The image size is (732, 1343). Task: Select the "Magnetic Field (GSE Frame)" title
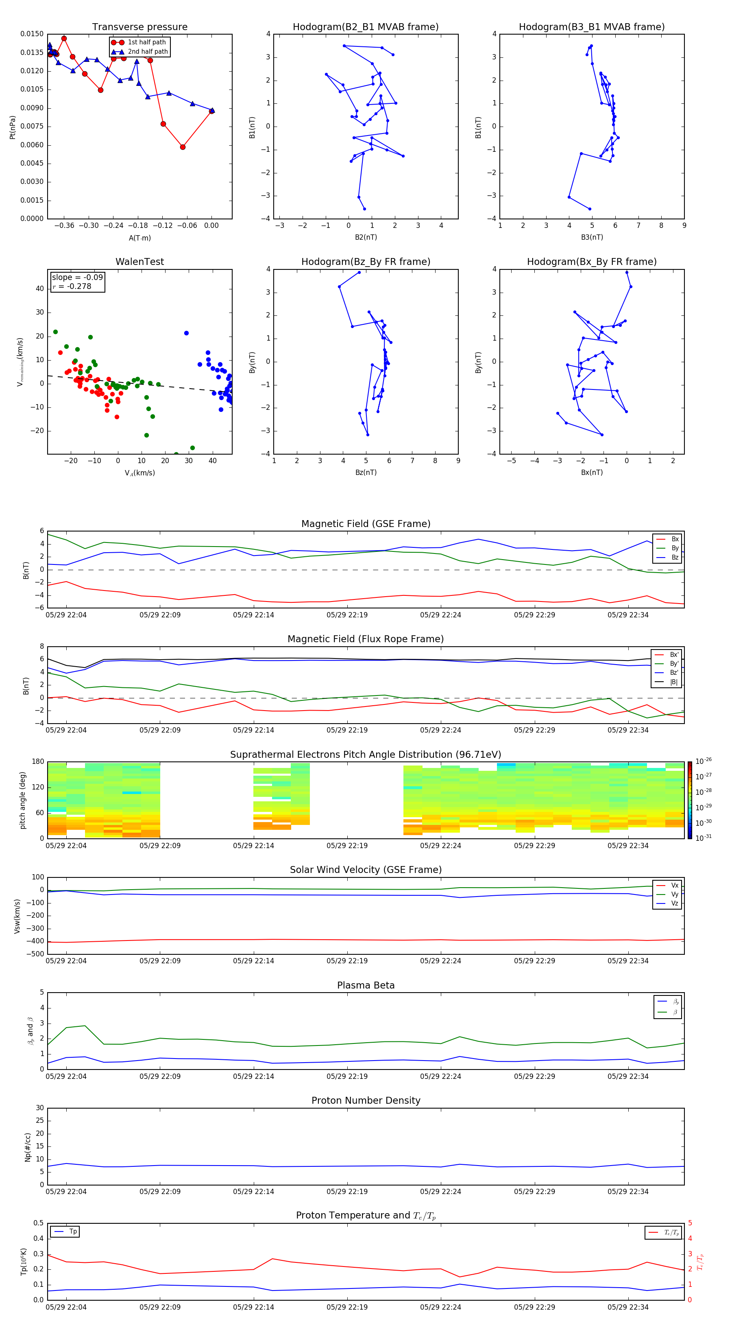[x=366, y=524]
